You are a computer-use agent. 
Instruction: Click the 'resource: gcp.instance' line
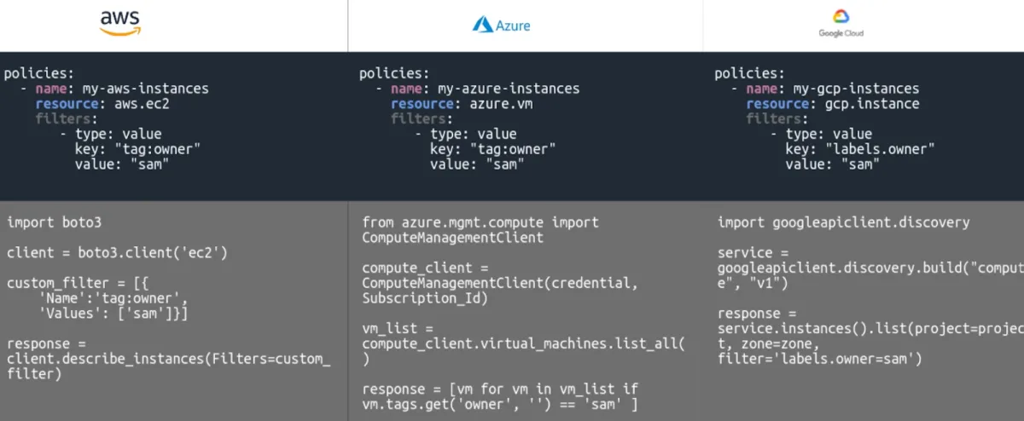[833, 104]
